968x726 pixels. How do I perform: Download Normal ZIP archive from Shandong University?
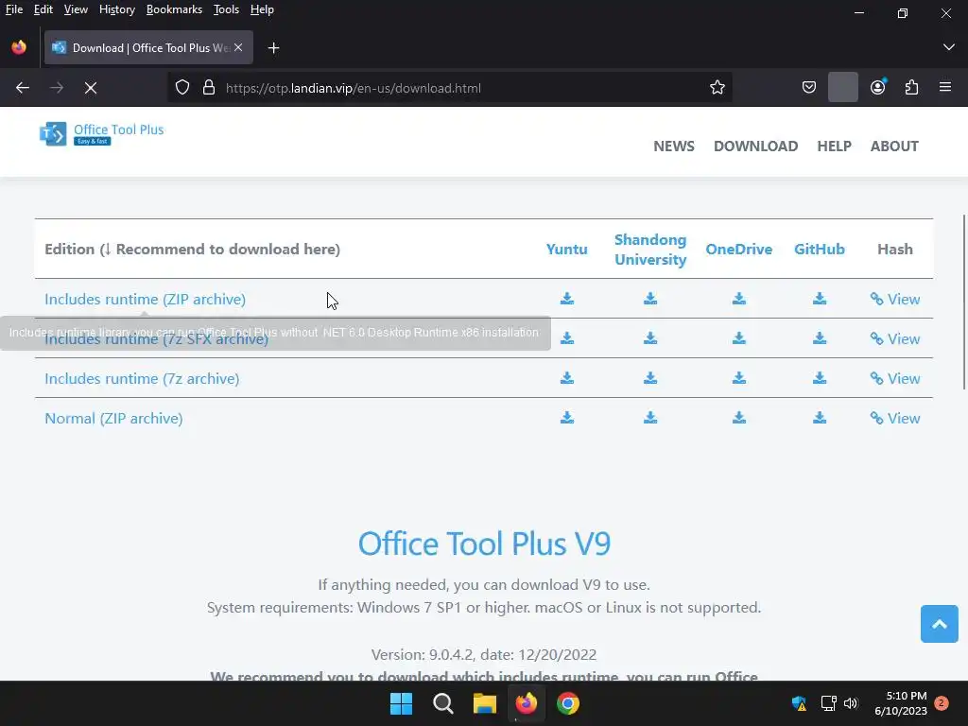point(650,418)
